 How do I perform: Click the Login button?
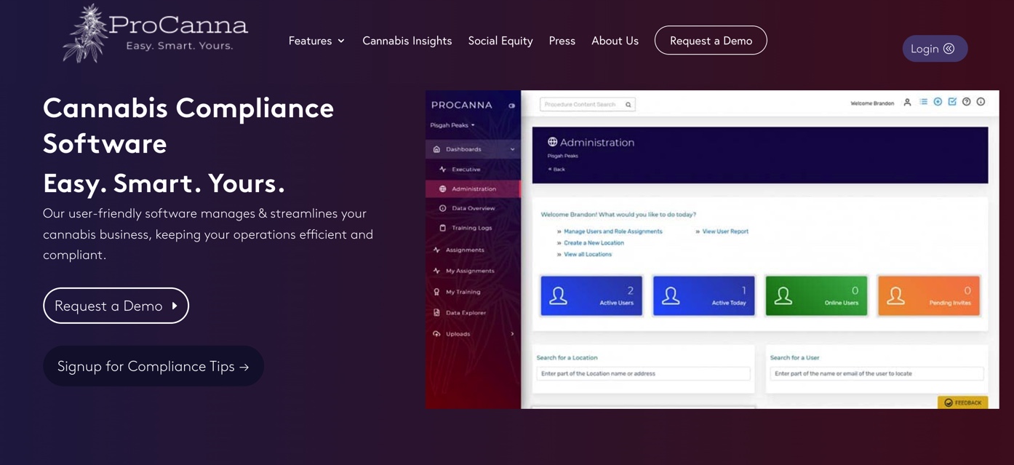[x=935, y=49]
